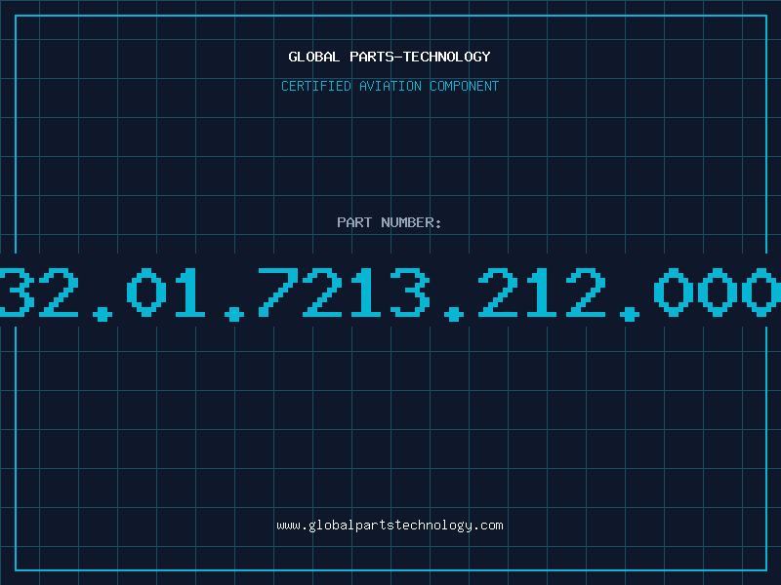The image size is (781, 585).
Task: Click the part number 32.01.7213.212.000
Action: [x=390, y=293]
